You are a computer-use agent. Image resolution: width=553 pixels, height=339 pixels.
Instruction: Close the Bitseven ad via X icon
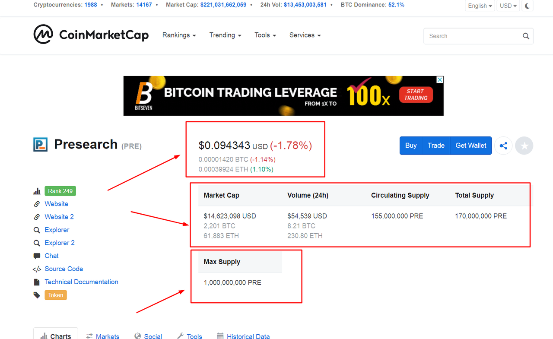(x=440, y=80)
